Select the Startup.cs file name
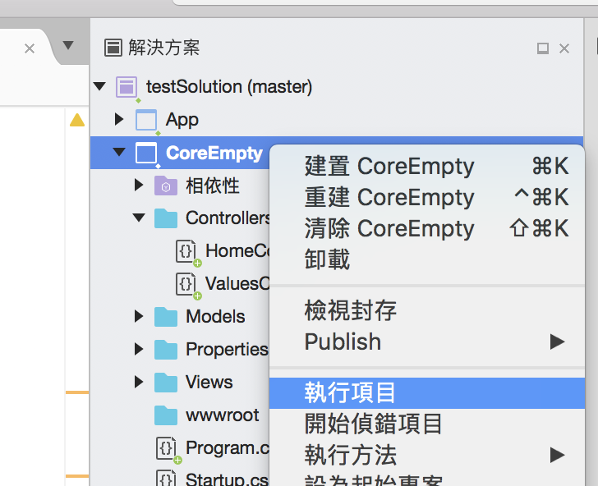 tap(227, 479)
